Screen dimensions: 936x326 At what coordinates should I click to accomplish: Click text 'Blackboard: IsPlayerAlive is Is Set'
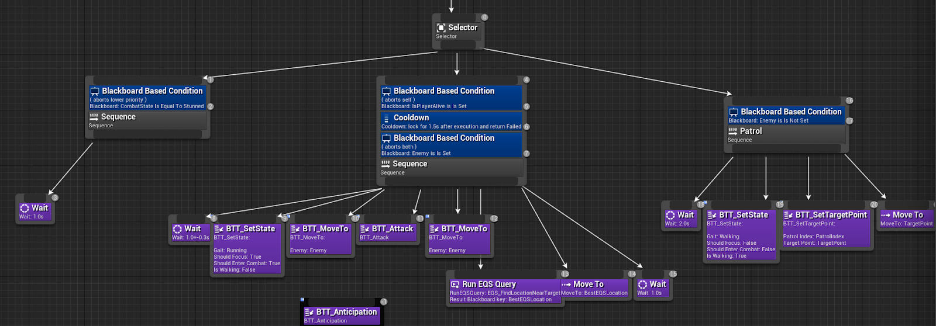coord(424,106)
